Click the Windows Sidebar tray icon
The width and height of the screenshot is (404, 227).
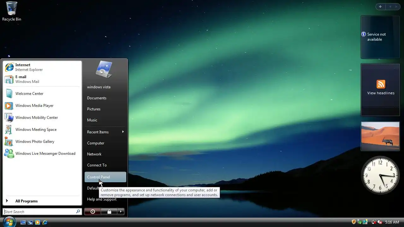(x=365, y=222)
